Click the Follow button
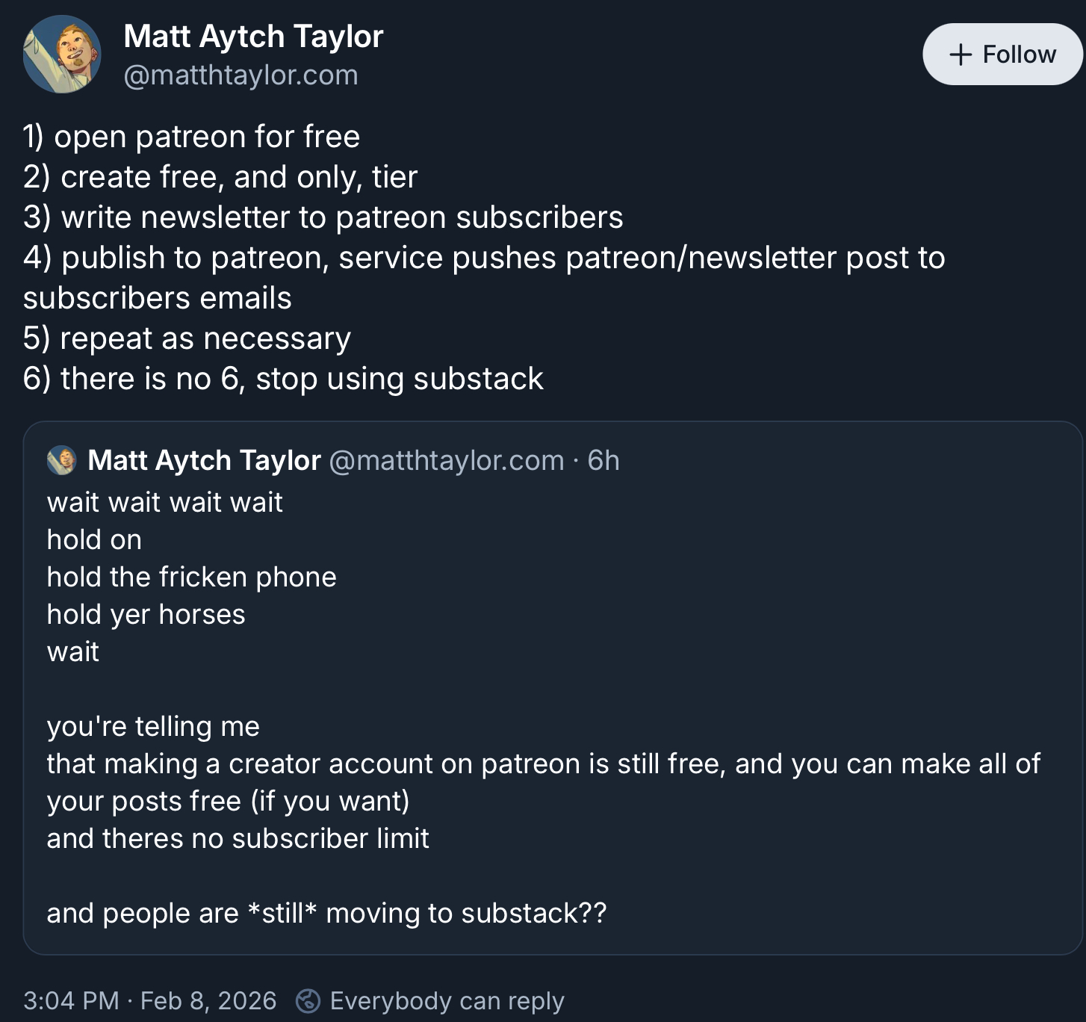 tap(1002, 55)
